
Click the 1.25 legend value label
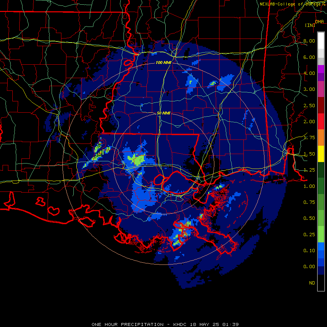tap(309, 170)
